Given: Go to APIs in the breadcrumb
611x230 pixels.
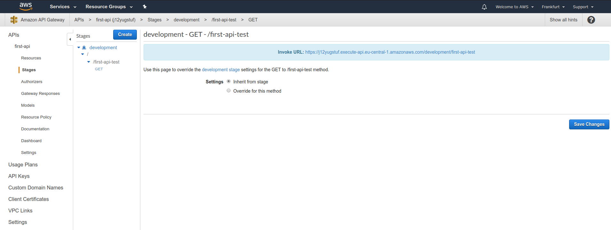Looking at the screenshot, I should pos(79,20).
